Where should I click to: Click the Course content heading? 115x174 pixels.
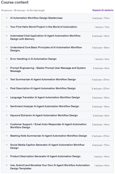pyautogui.click(x=15, y=2)
